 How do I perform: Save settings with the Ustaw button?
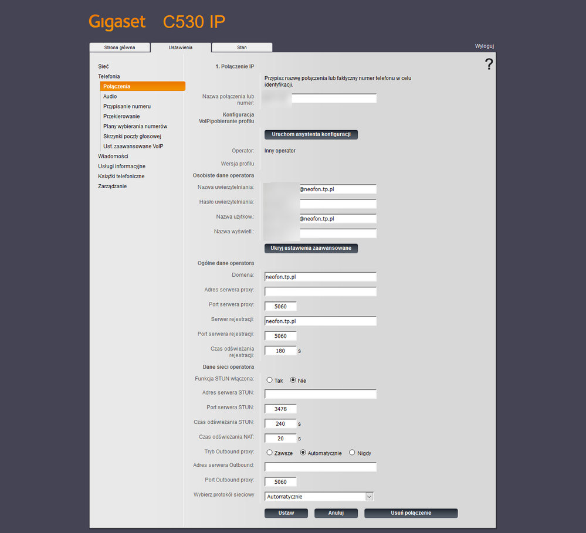point(286,513)
